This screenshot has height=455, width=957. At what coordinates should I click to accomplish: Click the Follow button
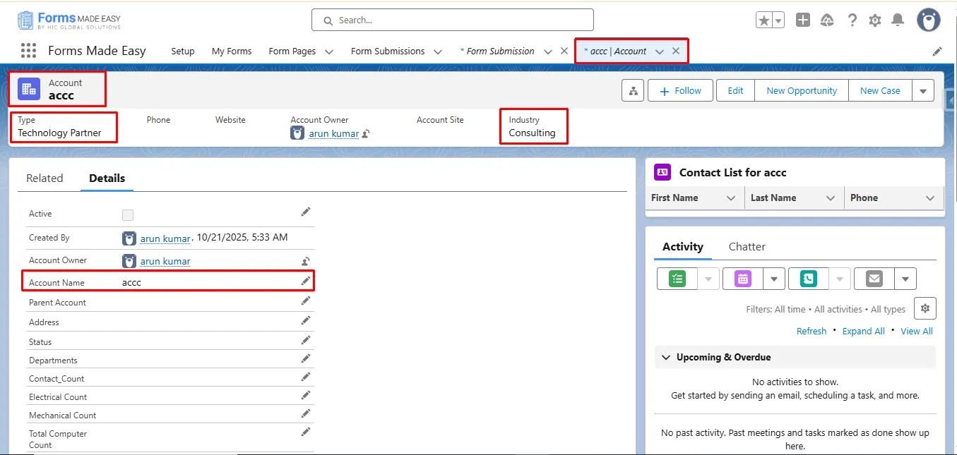[x=680, y=90]
